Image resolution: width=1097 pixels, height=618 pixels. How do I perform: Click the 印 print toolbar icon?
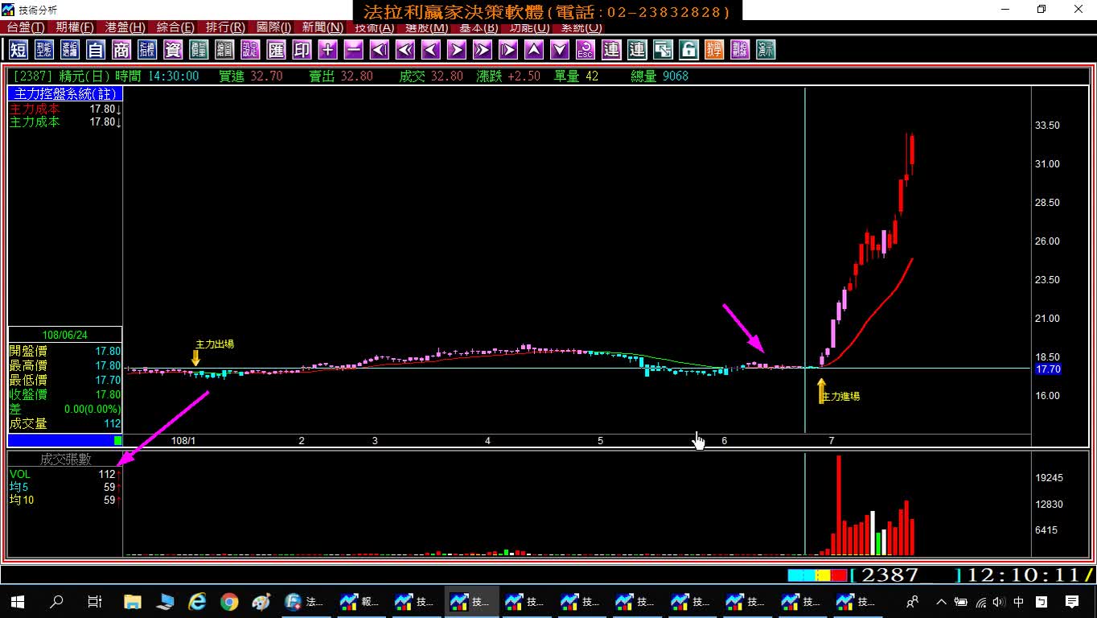point(302,50)
